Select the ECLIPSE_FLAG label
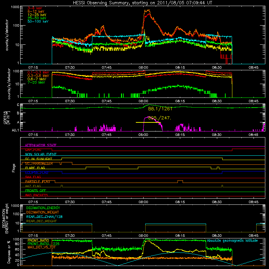Image resolution: width=269 pixels, height=269 pixels. (37, 172)
